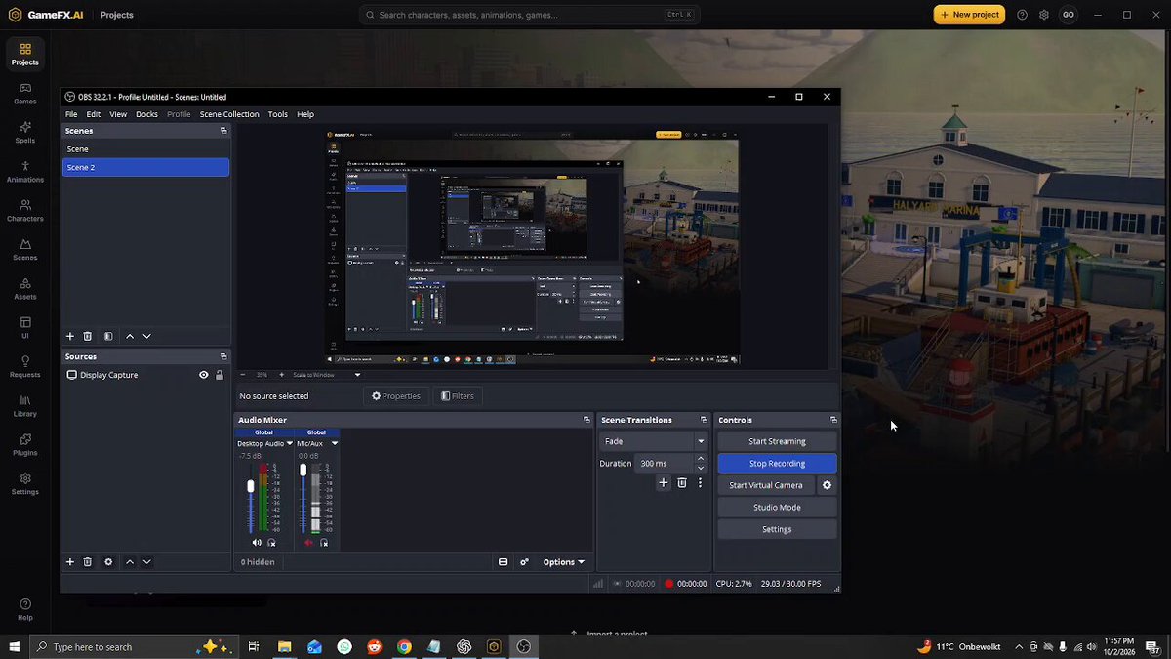Screen dimensions: 1171x659
Task: Enable Studio Mode
Action: (777, 508)
